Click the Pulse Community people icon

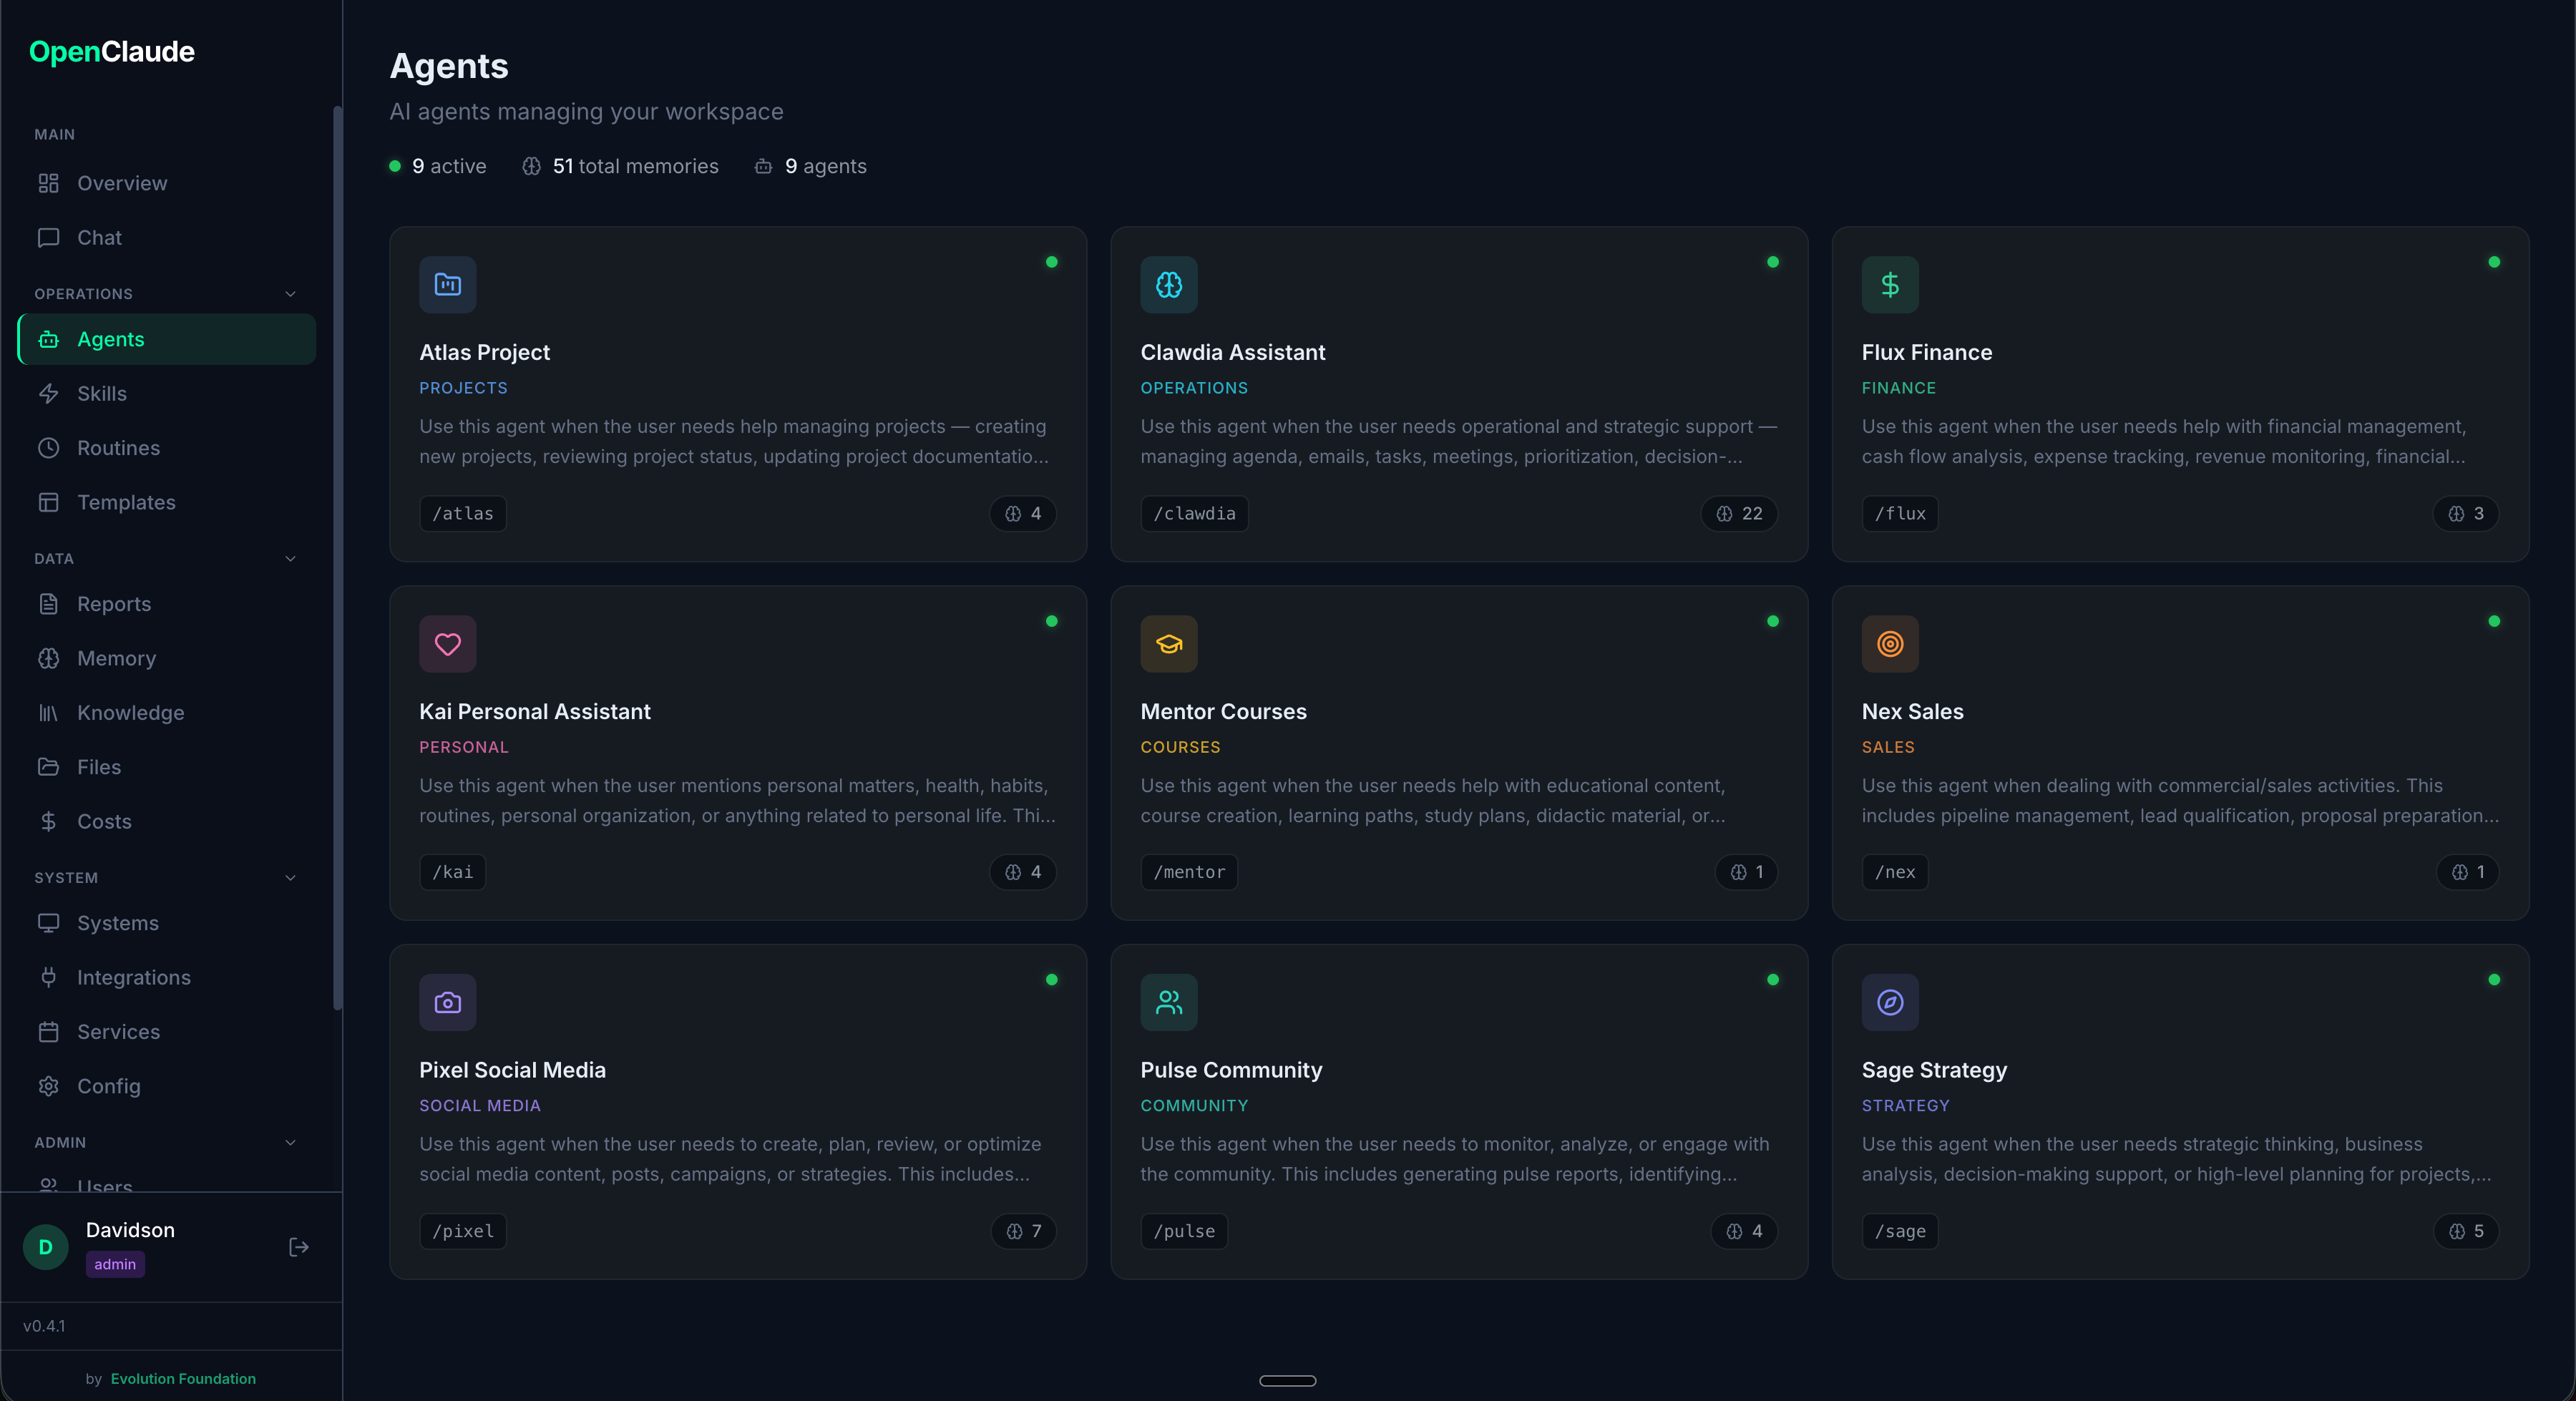(x=1168, y=1002)
